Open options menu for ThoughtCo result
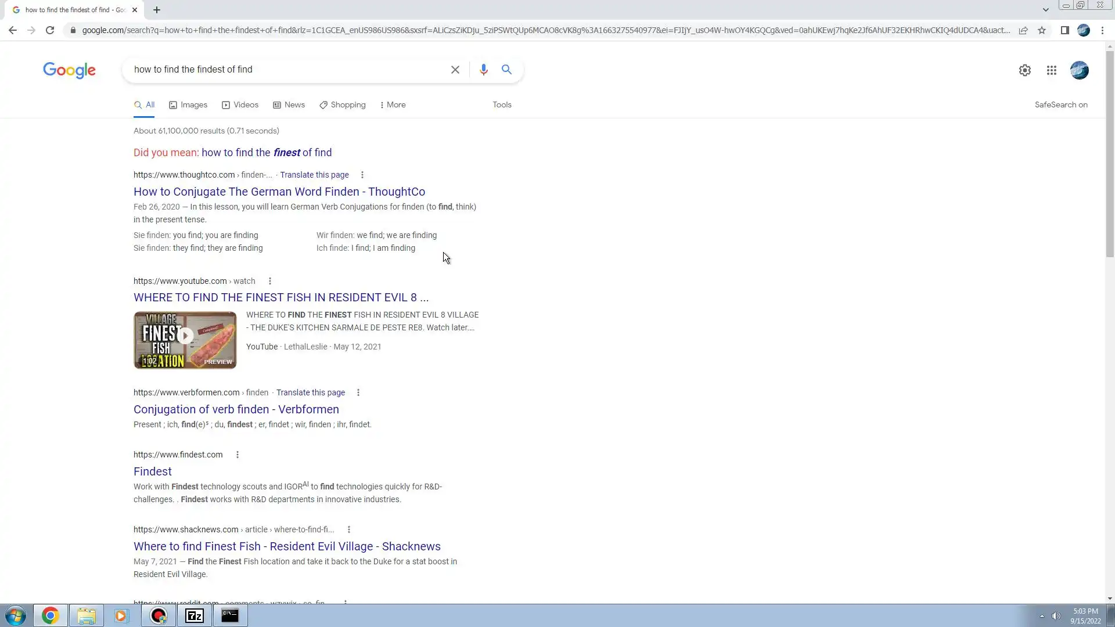 pyautogui.click(x=362, y=175)
